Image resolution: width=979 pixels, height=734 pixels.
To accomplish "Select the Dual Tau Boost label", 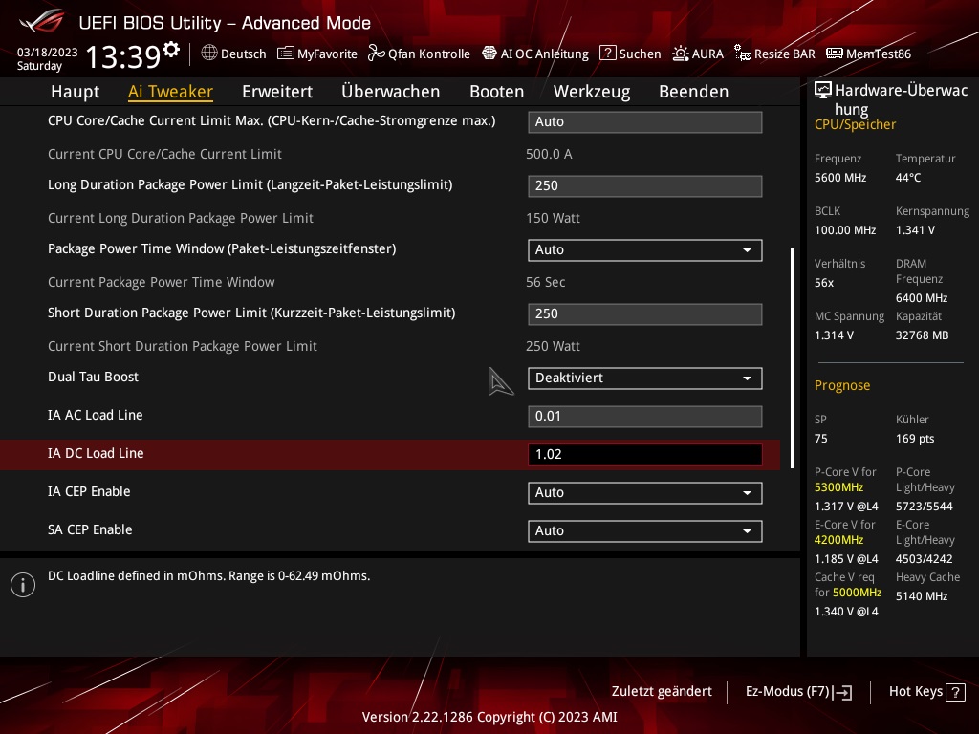I will [93, 377].
